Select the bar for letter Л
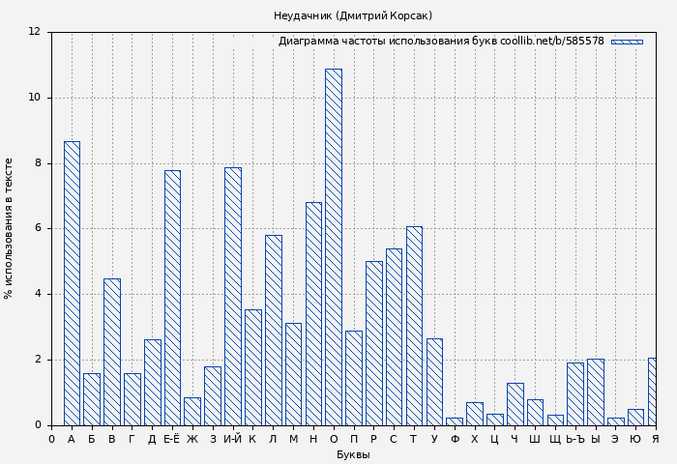The image size is (677, 464). [273, 330]
